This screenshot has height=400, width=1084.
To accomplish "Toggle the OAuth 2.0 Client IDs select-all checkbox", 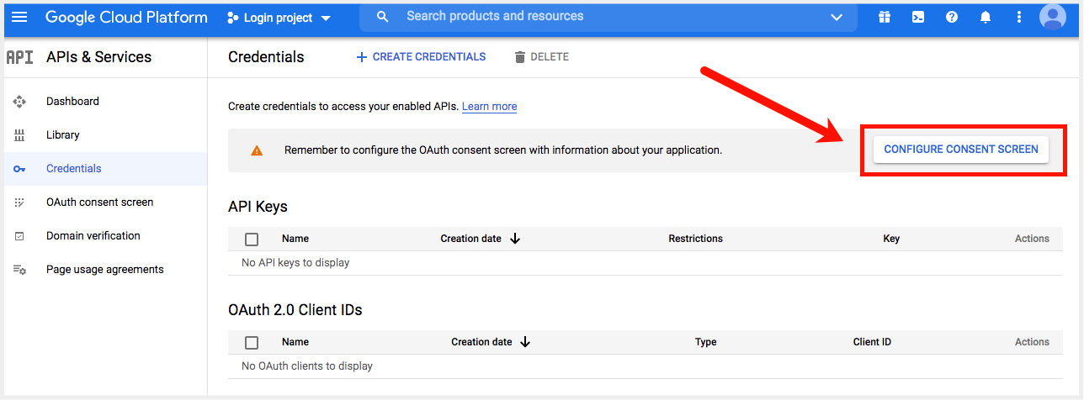I will click(252, 342).
